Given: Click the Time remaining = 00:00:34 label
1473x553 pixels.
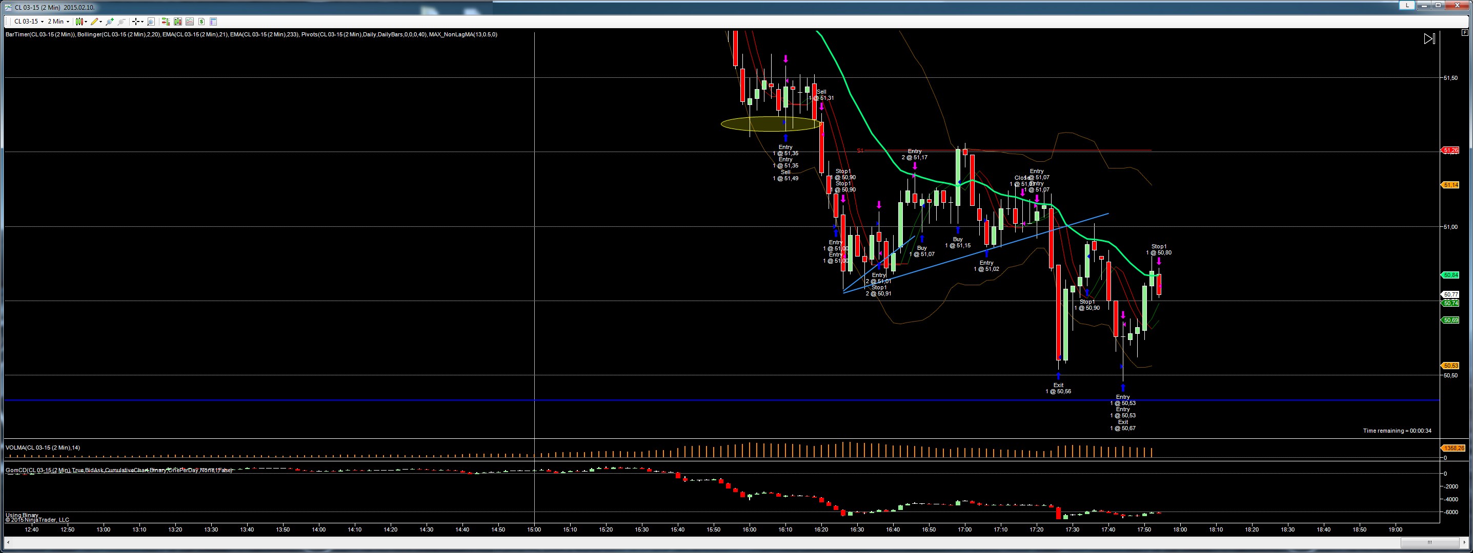Looking at the screenshot, I should [x=1397, y=431].
